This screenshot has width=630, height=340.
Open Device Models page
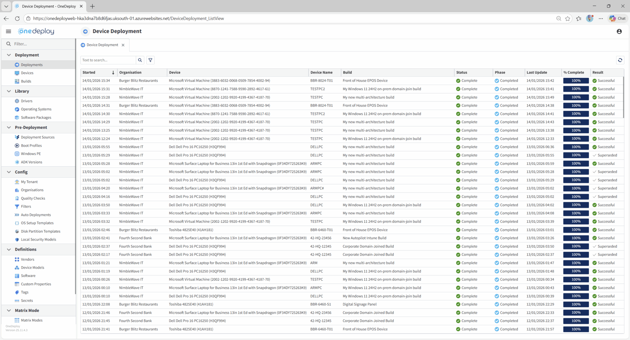(32, 268)
